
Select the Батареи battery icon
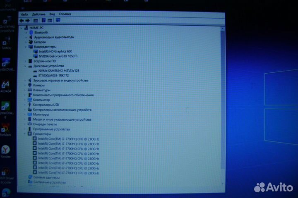pos(31,42)
